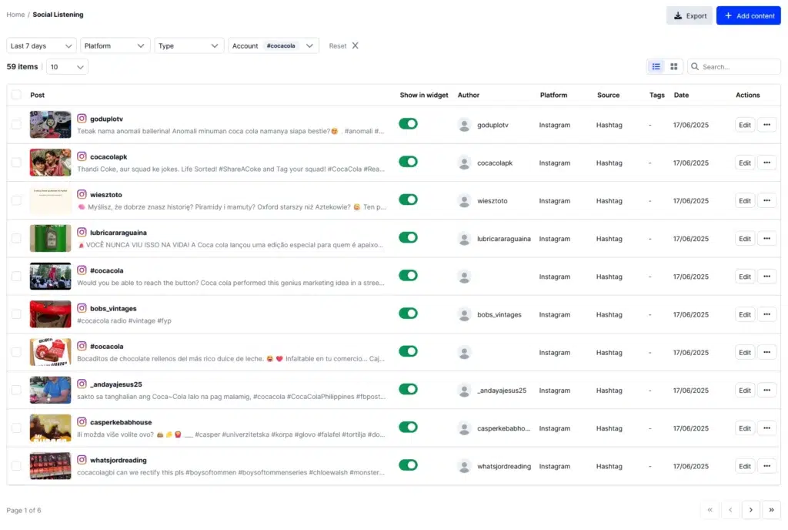Click Instagram icon beside bobs_vintages post title
This screenshot has width=788, height=530.
tap(82, 307)
